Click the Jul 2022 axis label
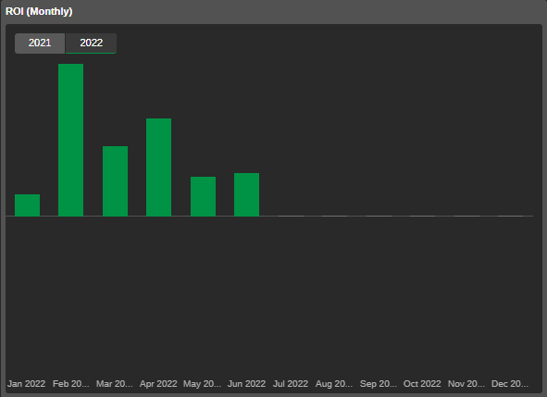Viewport: 547px width, 397px height. pos(291,384)
